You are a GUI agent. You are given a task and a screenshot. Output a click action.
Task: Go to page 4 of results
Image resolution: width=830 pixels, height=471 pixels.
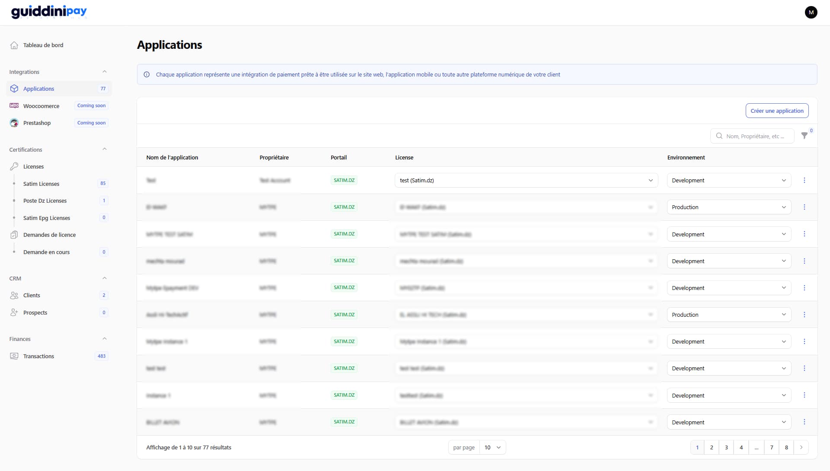click(x=742, y=447)
